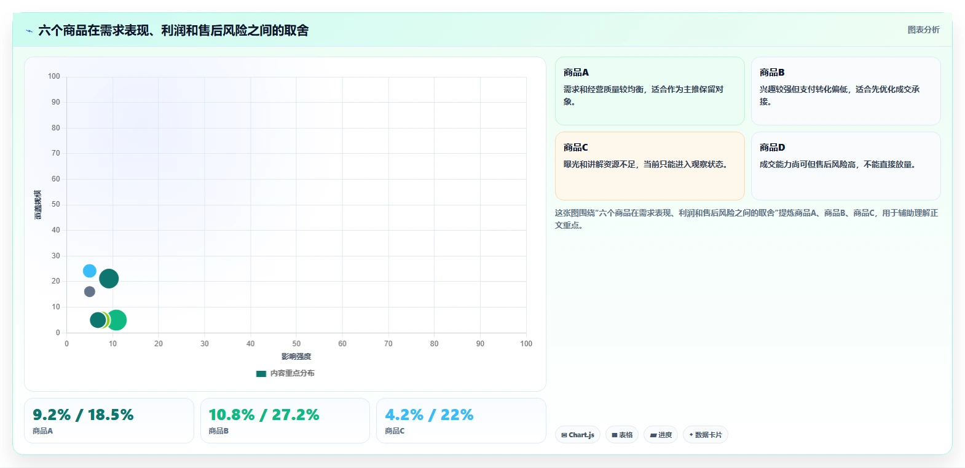Click the 表格 tag
The height and width of the screenshot is (468, 965).
(622, 435)
